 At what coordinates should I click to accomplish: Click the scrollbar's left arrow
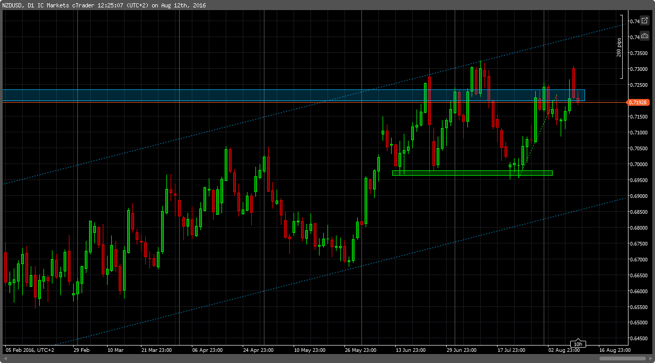click(x=6, y=359)
